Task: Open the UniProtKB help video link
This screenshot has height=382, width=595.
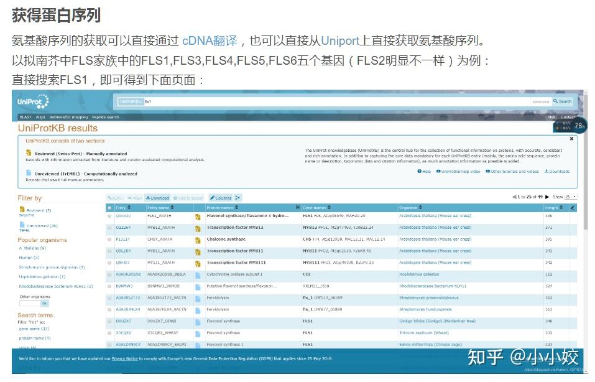Action: [458, 172]
